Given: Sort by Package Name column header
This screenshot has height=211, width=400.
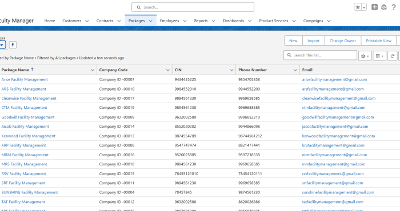Looking at the screenshot, I should (x=15, y=70).
